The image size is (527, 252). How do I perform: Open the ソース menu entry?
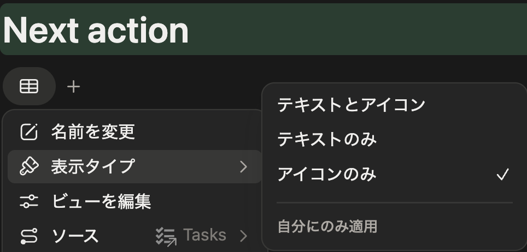point(134,236)
